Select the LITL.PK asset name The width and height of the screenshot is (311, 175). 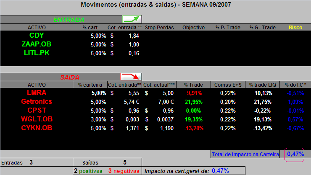coord(37,53)
